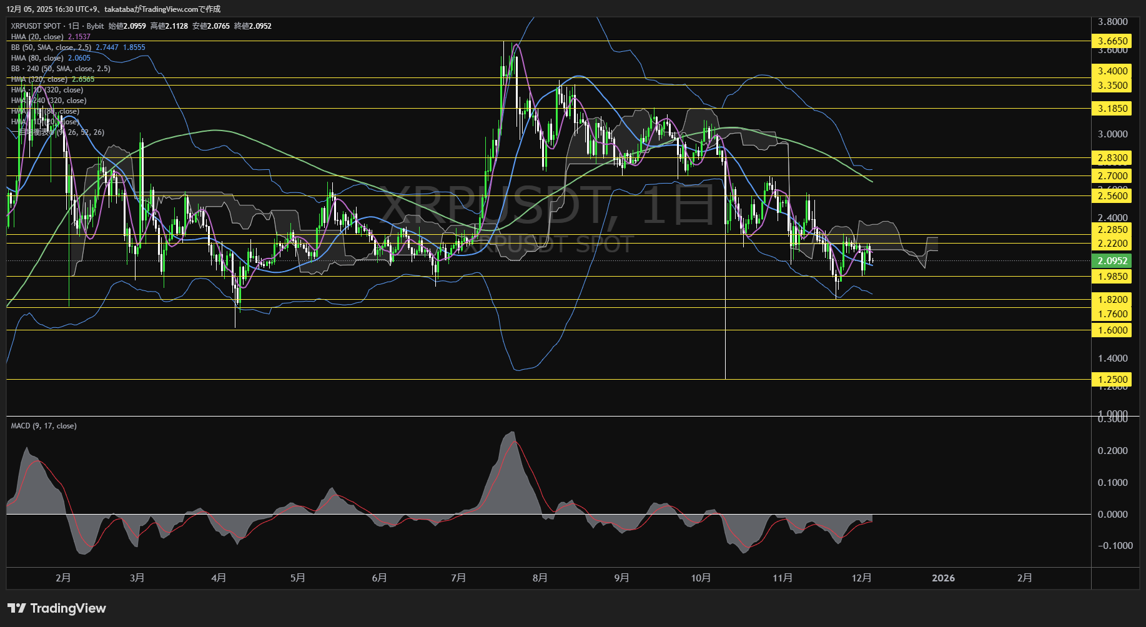Click the TradingView wordmark text
Viewport: 1146px width, 627px height.
click(x=68, y=608)
